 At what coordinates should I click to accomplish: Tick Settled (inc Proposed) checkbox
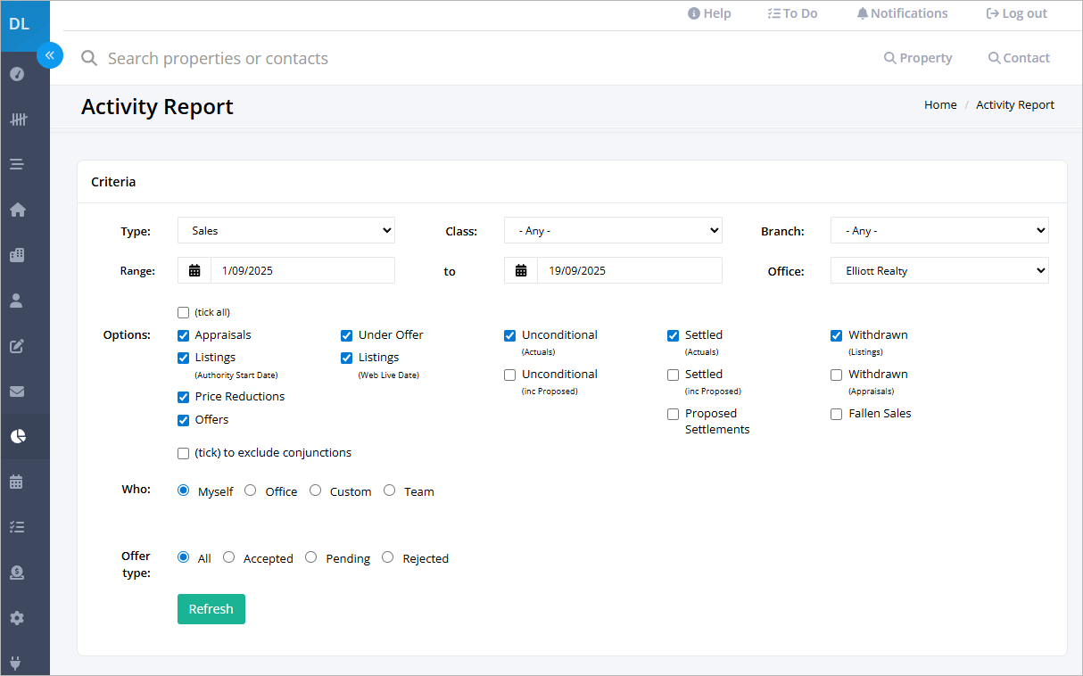coord(673,375)
